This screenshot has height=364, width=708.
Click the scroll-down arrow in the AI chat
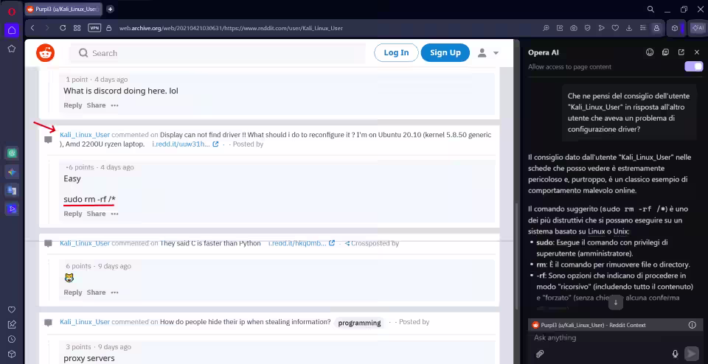click(615, 303)
